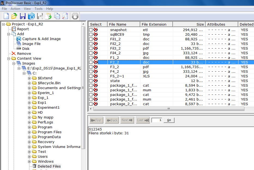Expand the Documents and Settings folder
Viewport: 254px width, 170px height.
[x=29, y=88]
